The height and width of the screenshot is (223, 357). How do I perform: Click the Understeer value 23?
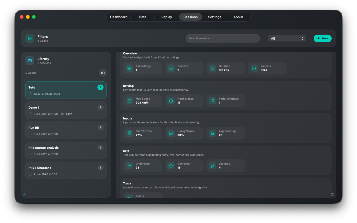137,168
